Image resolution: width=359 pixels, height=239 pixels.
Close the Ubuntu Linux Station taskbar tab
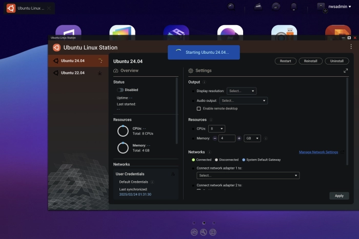click(49, 8)
